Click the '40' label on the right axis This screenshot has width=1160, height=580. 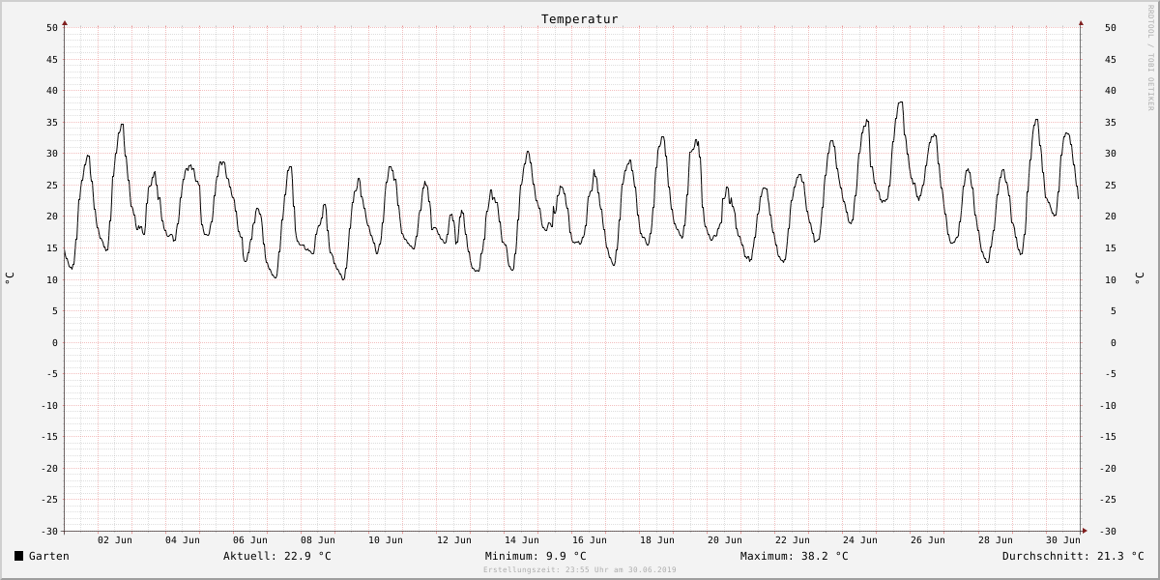(1110, 90)
